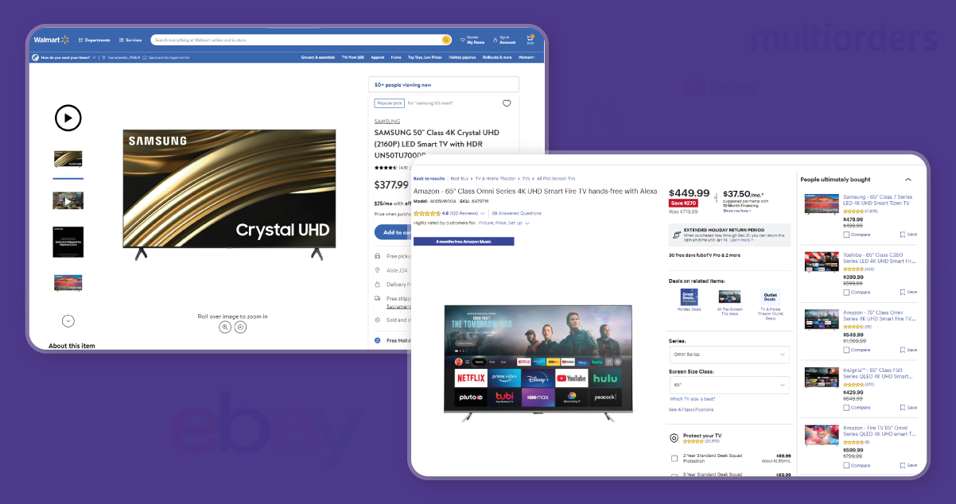Click the 'Which TV size is best?' link

[692, 399]
